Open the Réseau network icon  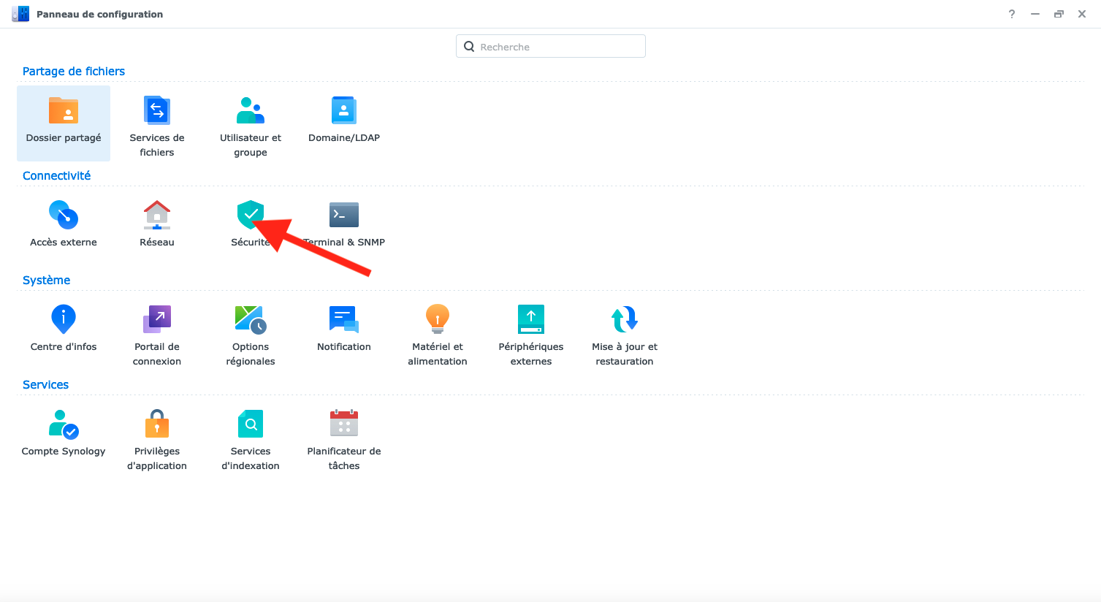click(x=157, y=216)
